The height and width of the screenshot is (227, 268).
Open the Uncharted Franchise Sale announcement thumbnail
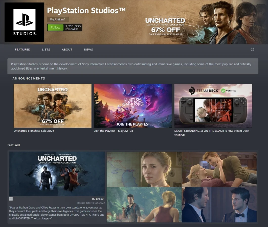pos(53,106)
